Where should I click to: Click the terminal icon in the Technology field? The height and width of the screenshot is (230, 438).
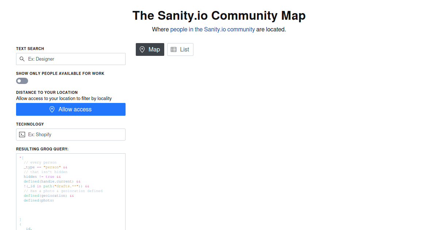[x=23, y=134]
